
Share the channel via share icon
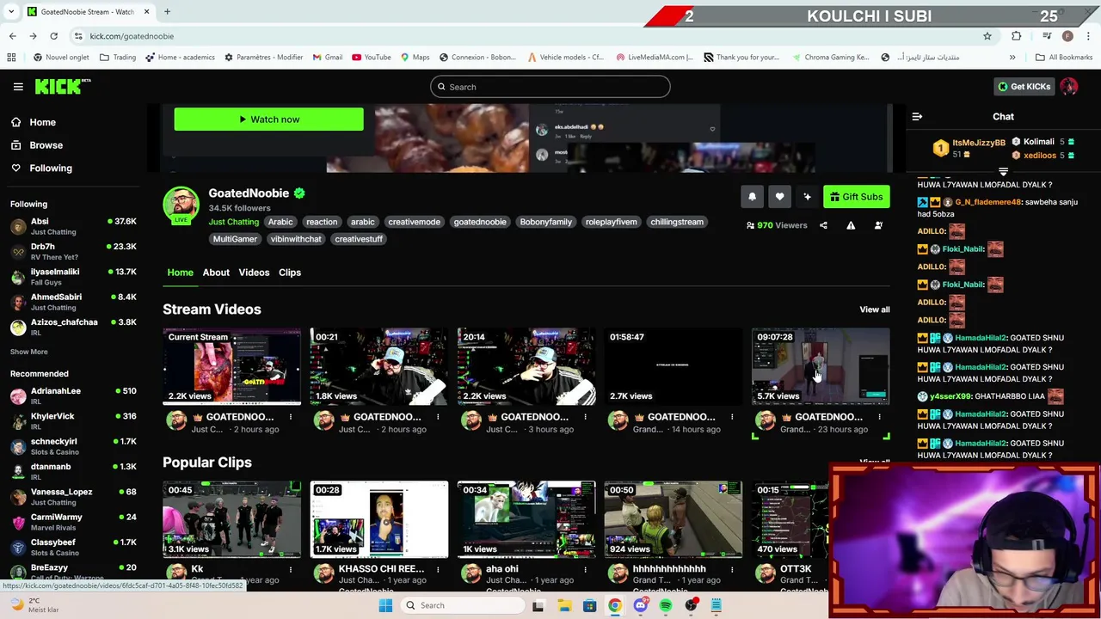point(823,225)
